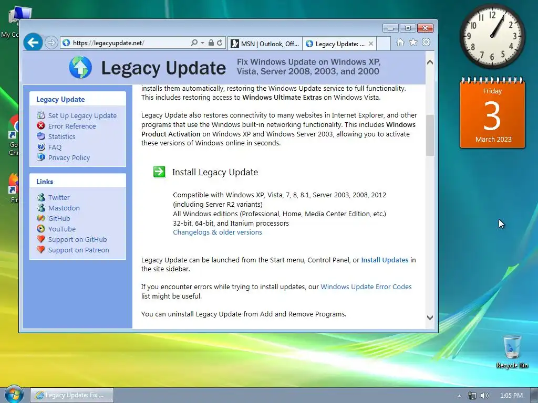Go back with the blue Back arrow

pyautogui.click(x=33, y=43)
